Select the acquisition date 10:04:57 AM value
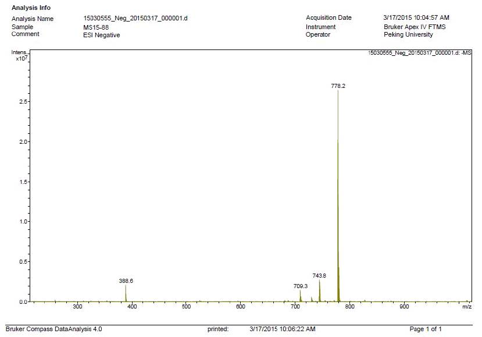482x337 pixels. (416, 18)
